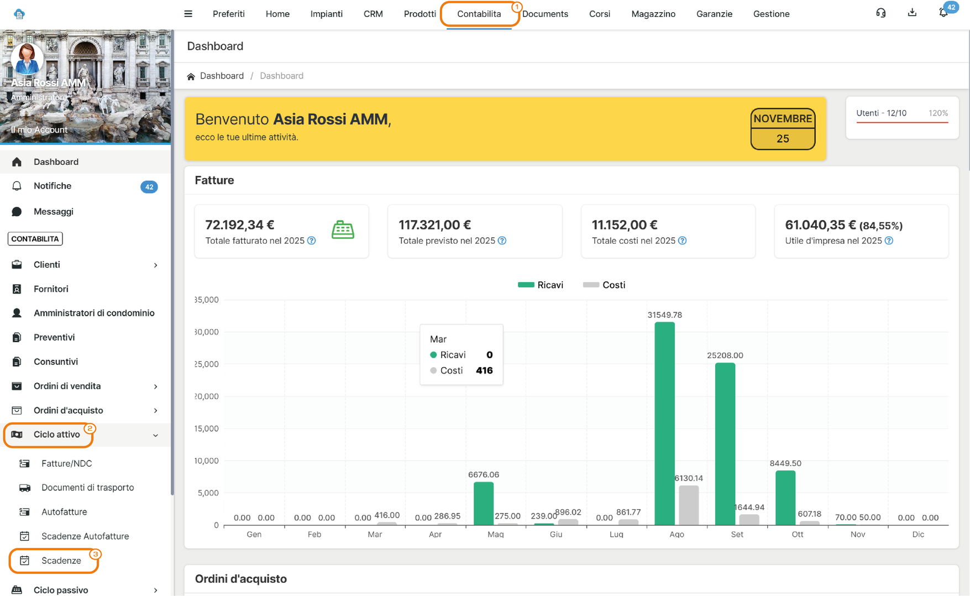Click the download icon in top bar
Image resolution: width=970 pixels, height=596 pixels.
(x=912, y=13)
